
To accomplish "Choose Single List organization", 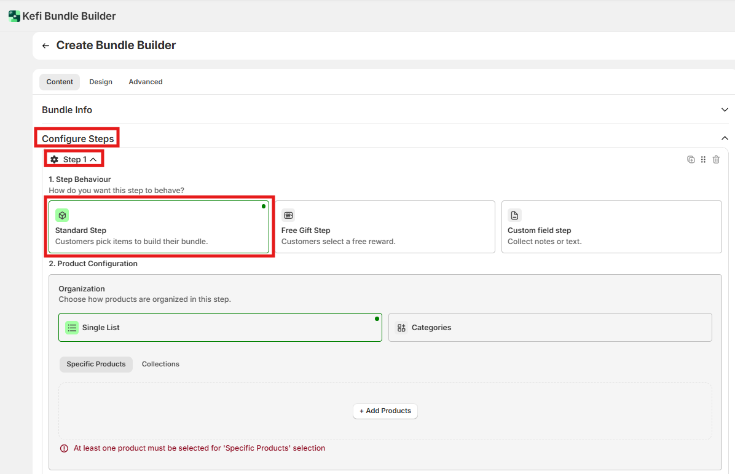I will (x=220, y=327).
